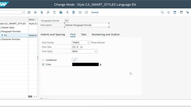Click the Description field with Default Paragraph format

pyautogui.click(x=87, y=25)
